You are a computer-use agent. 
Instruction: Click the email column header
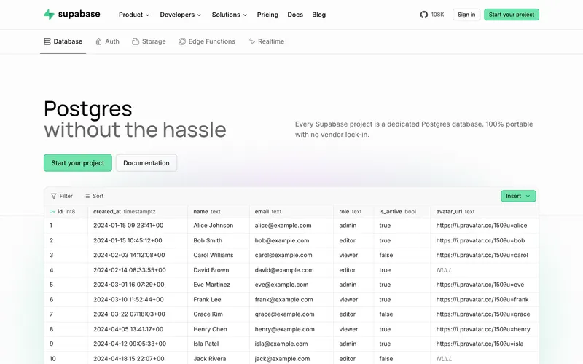291,211
